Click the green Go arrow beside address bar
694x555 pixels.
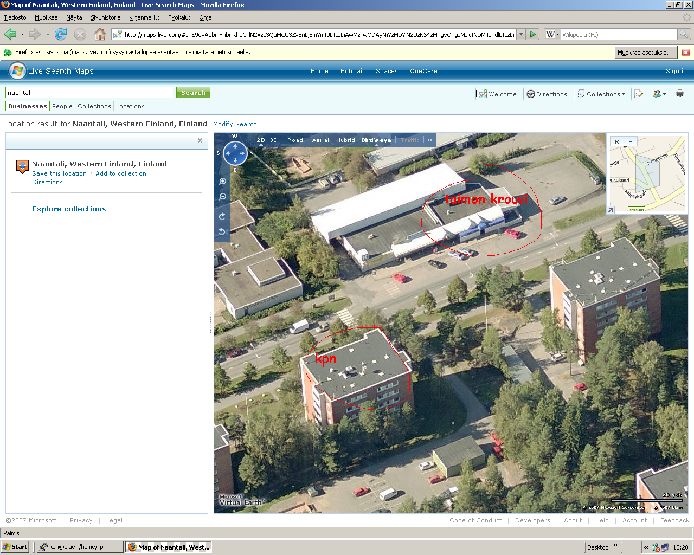533,35
